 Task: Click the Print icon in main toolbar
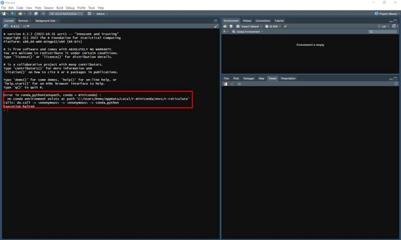43,14
